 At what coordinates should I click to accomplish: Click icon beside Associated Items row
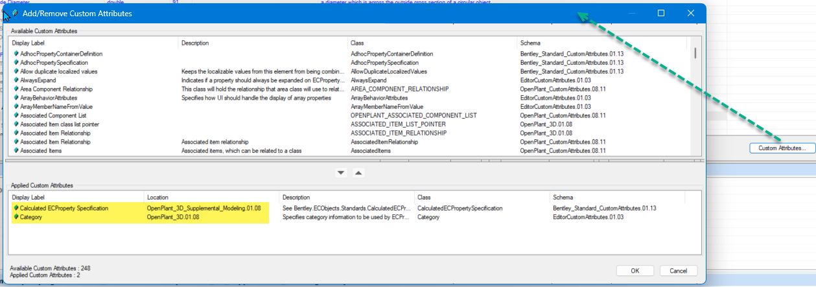[16, 150]
